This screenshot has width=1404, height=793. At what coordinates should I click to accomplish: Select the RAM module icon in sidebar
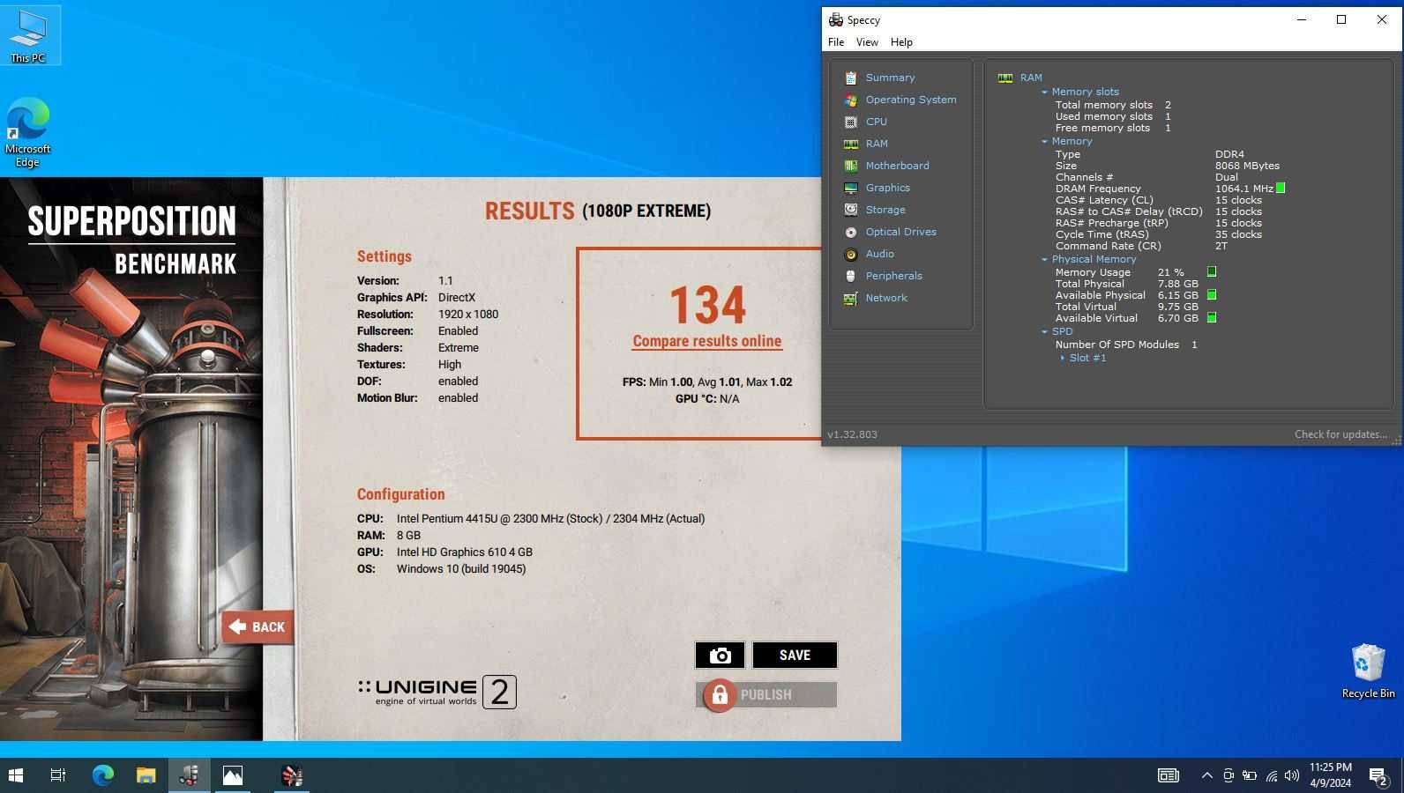click(850, 144)
